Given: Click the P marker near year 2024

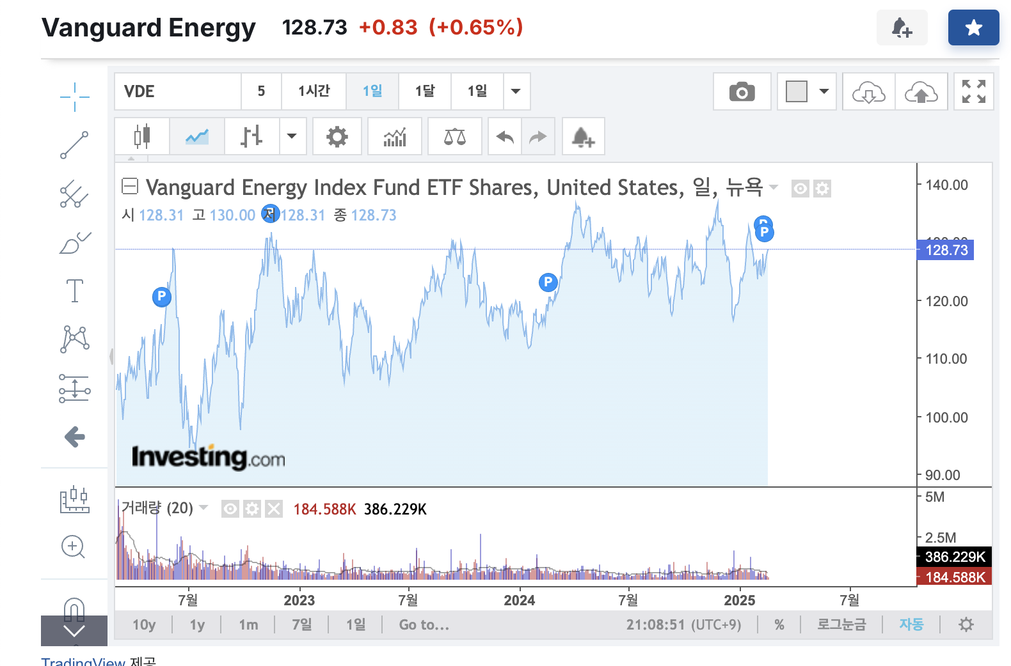Looking at the screenshot, I should (x=548, y=282).
